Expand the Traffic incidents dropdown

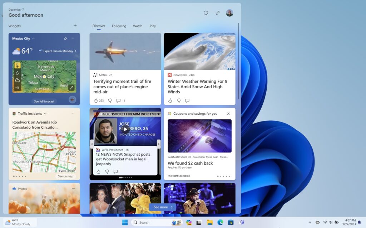pos(45,114)
